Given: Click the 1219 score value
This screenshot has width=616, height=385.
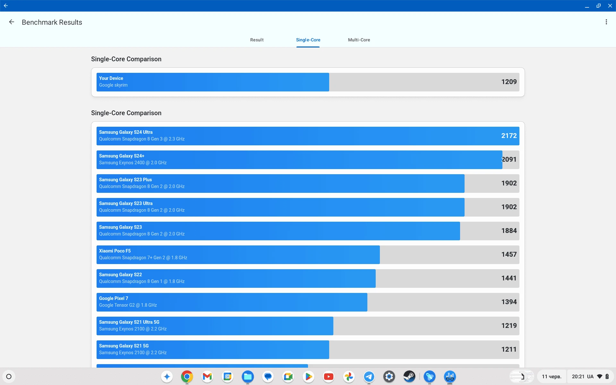Looking at the screenshot, I should click(509, 326).
